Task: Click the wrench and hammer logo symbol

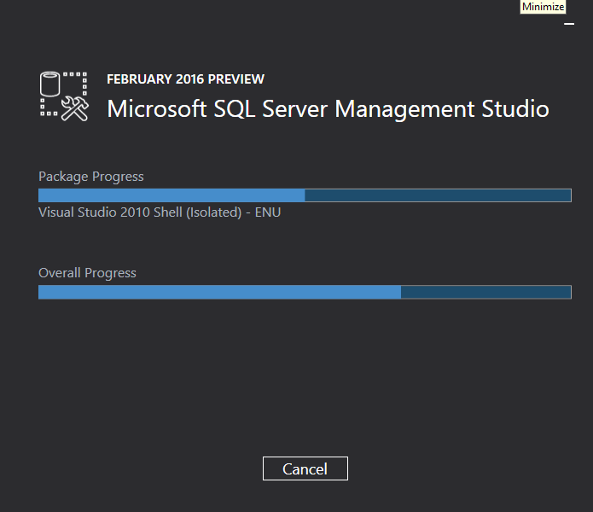Action: [x=76, y=108]
